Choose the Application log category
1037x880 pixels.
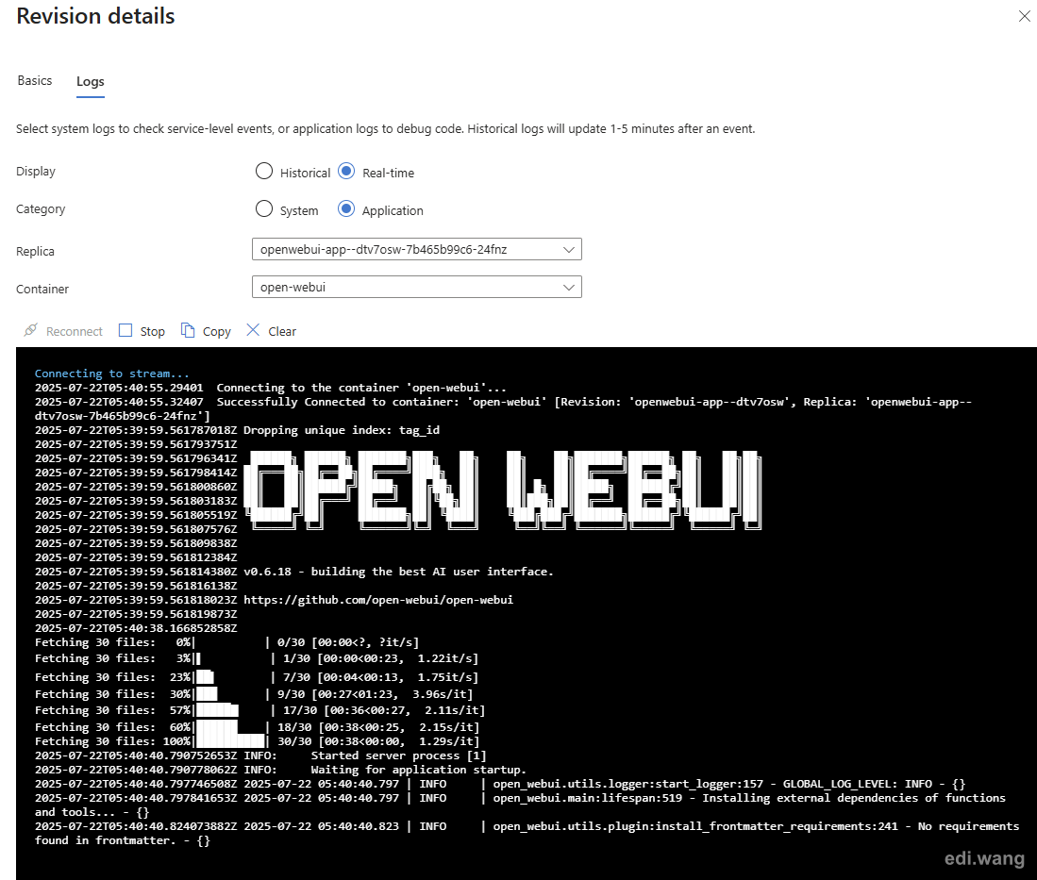pos(346,209)
